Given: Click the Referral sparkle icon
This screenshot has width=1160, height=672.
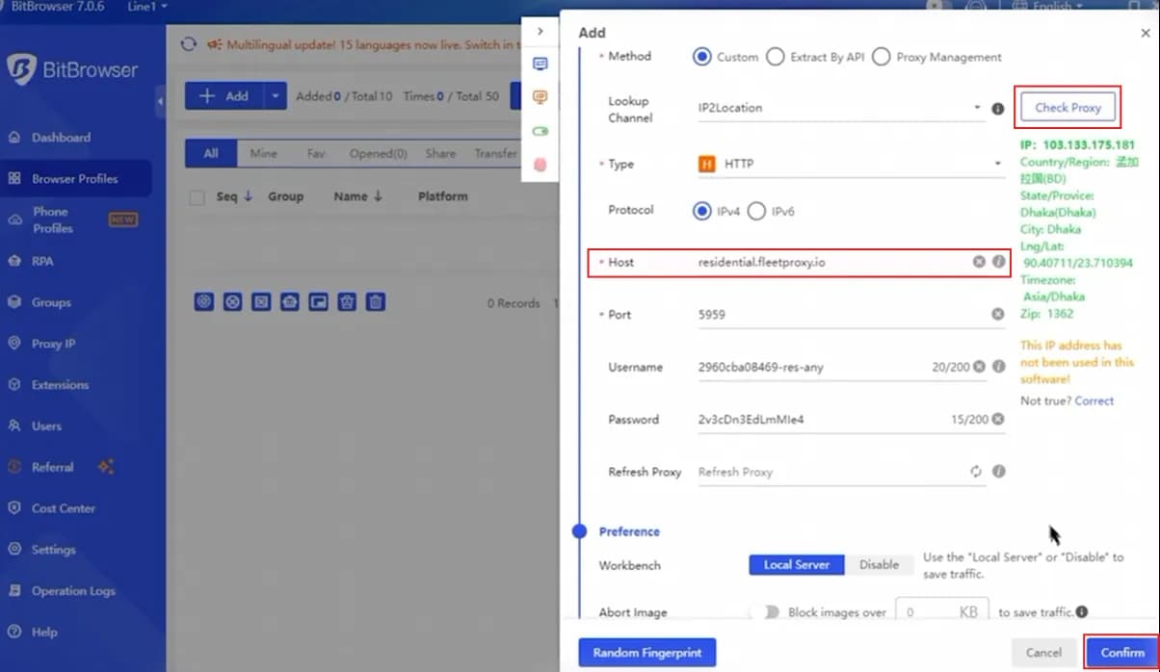Looking at the screenshot, I should pos(106,467).
